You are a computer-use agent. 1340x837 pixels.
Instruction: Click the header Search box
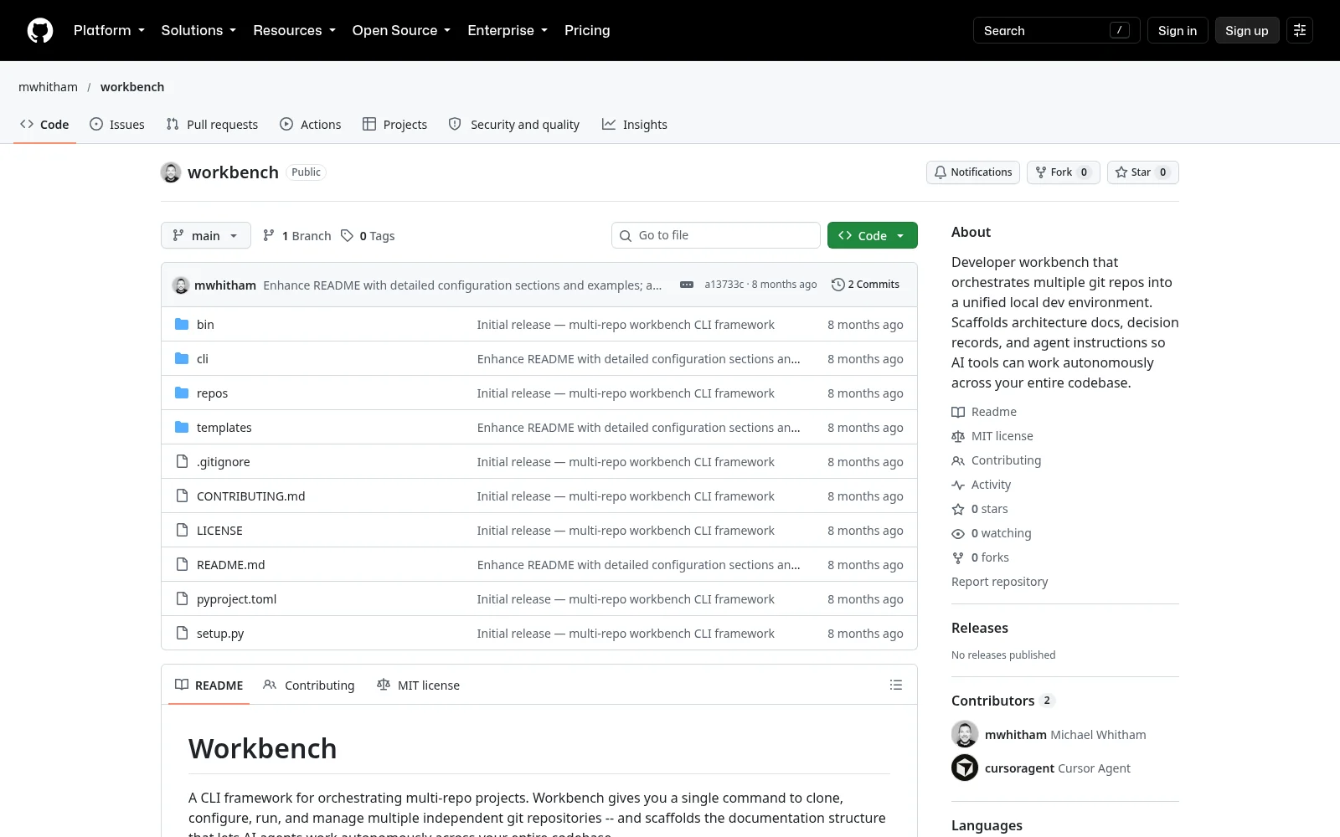click(x=1057, y=30)
